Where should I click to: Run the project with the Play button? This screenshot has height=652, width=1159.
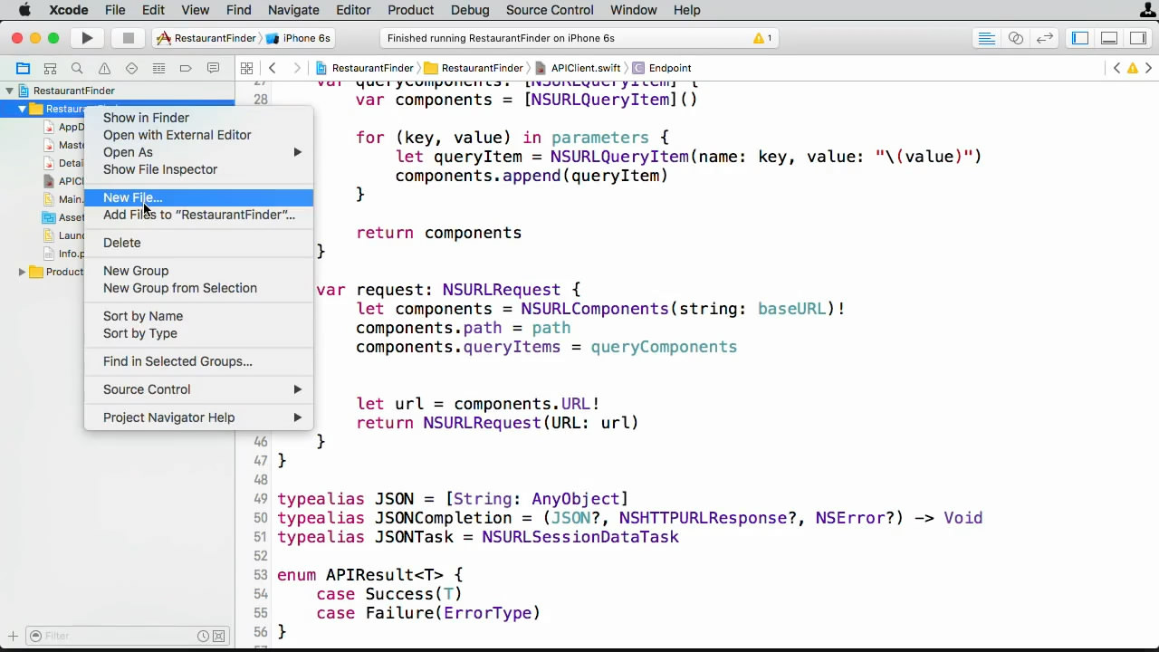point(87,38)
